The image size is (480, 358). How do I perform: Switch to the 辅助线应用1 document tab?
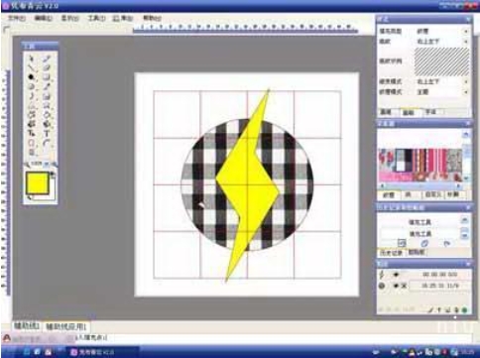(x=66, y=327)
